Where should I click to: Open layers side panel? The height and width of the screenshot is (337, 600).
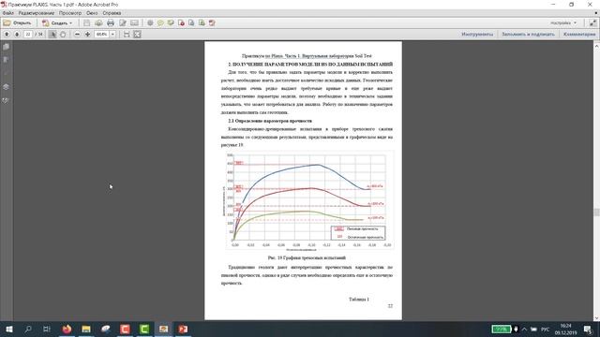[7, 87]
